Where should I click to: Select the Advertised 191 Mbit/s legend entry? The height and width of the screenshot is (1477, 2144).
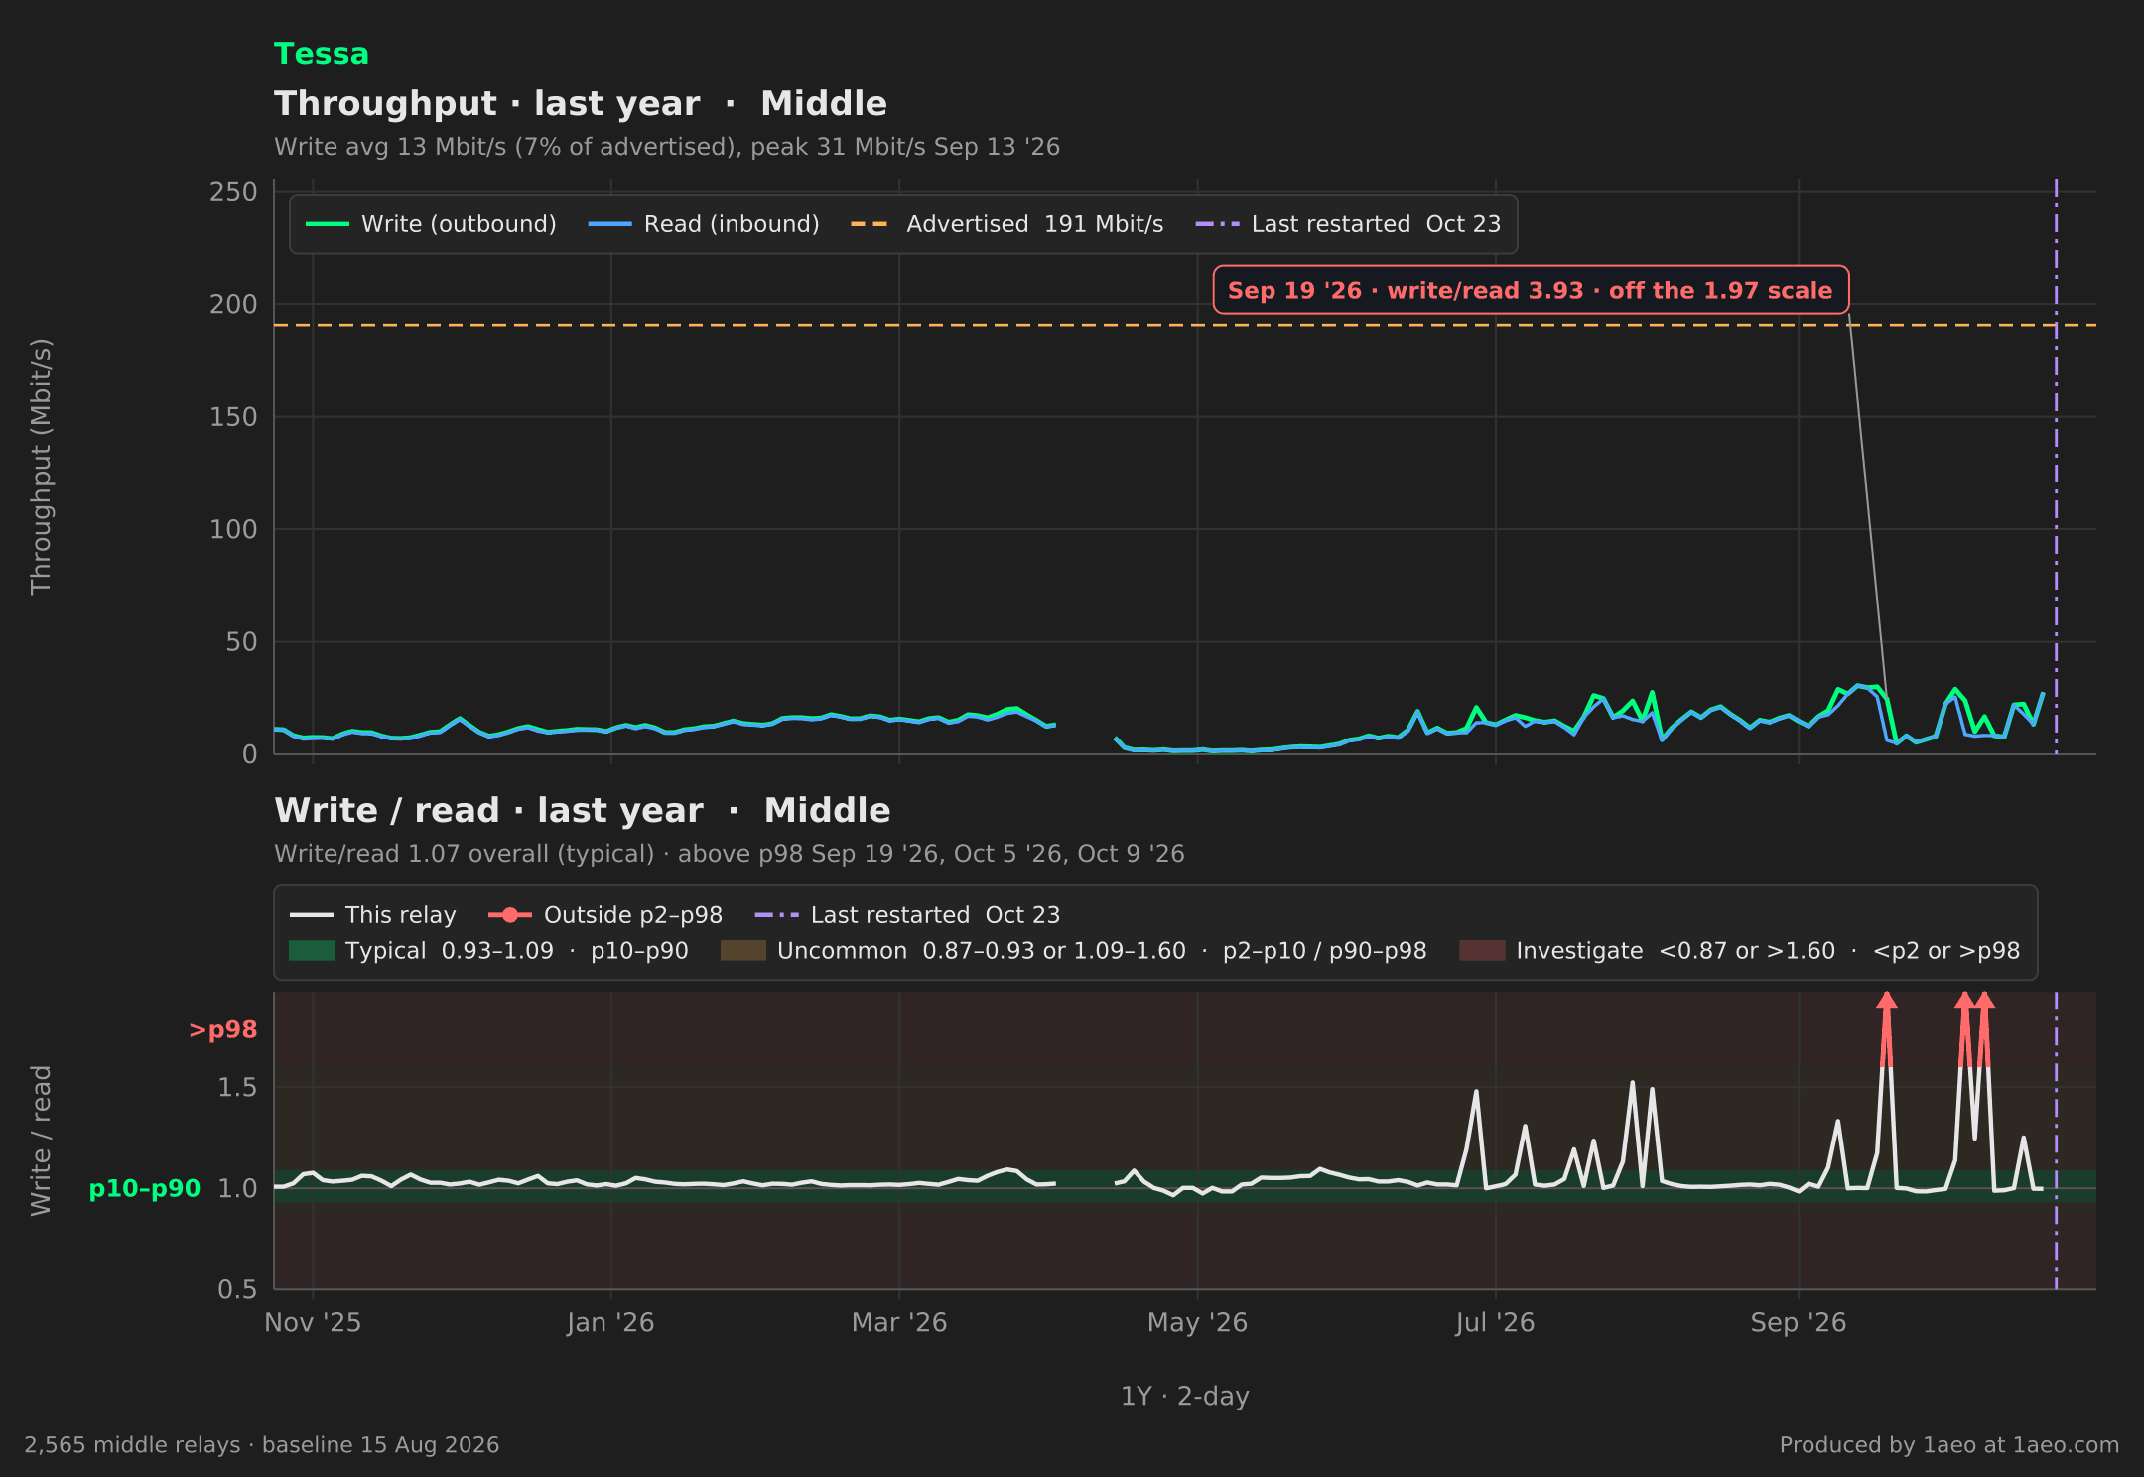tap(1006, 224)
